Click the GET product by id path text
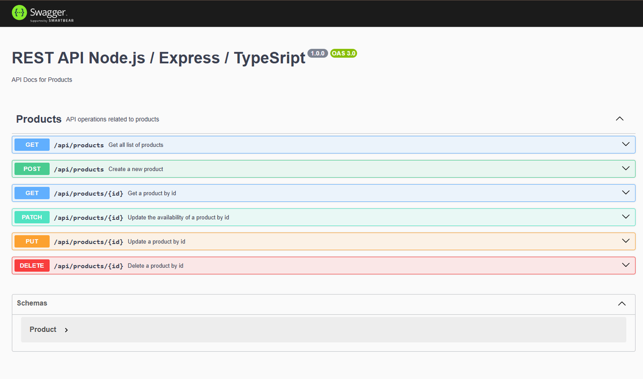643x379 pixels. 88,193
